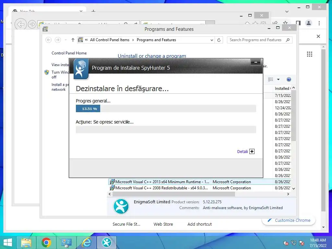This screenshot has height=249, width=332.
Task: Click the muted volume tray icon
Action: tap(286, 243)
